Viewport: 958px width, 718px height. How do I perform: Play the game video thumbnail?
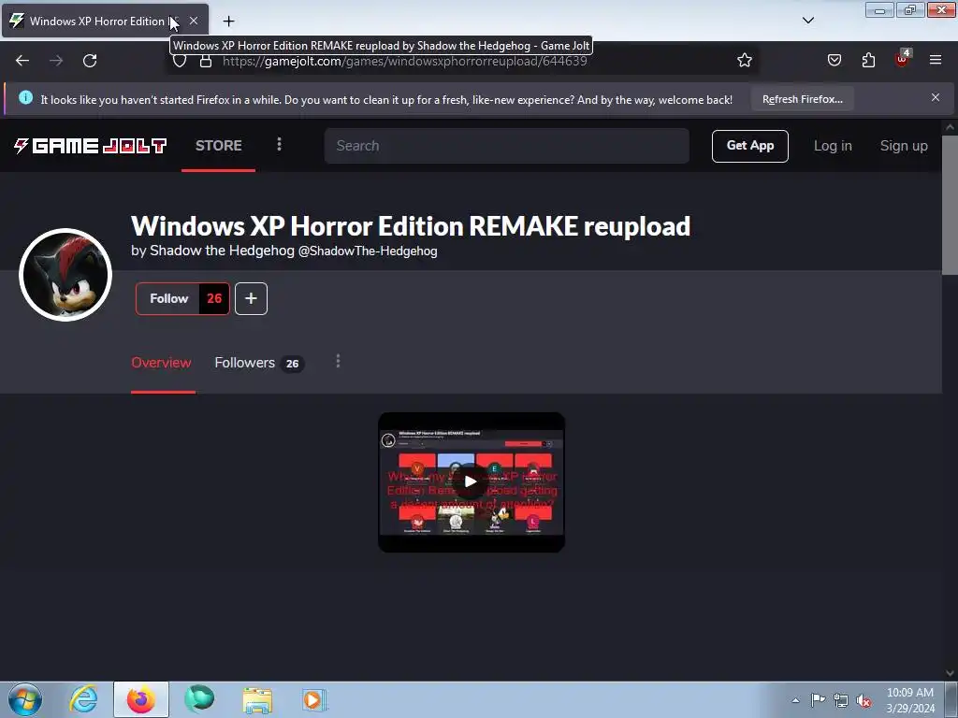(472, 481)
